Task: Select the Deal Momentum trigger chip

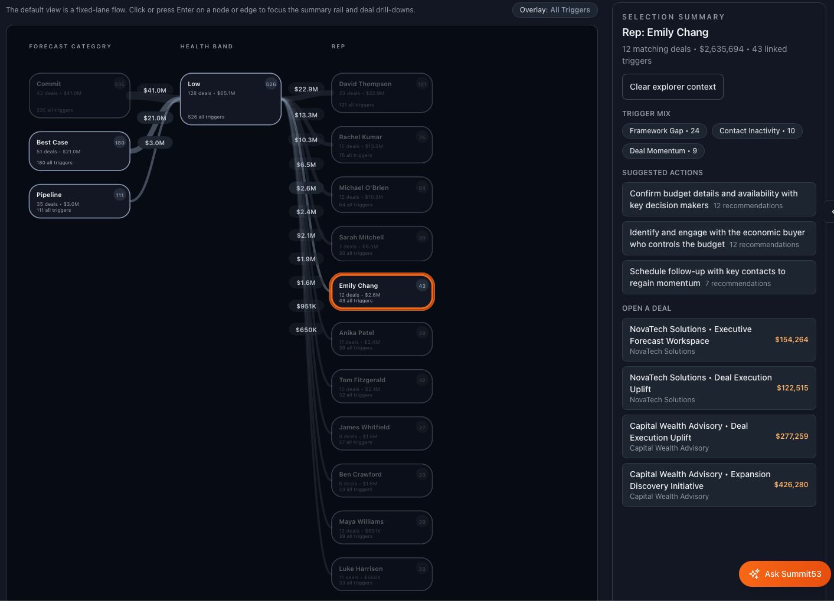Action: tap(663, 150)
